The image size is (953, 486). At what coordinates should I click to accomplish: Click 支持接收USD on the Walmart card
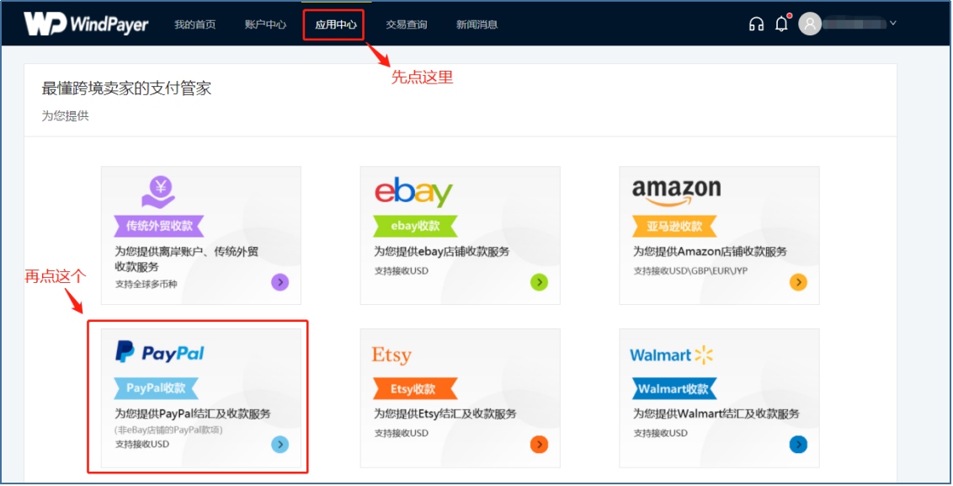(661, 433)
